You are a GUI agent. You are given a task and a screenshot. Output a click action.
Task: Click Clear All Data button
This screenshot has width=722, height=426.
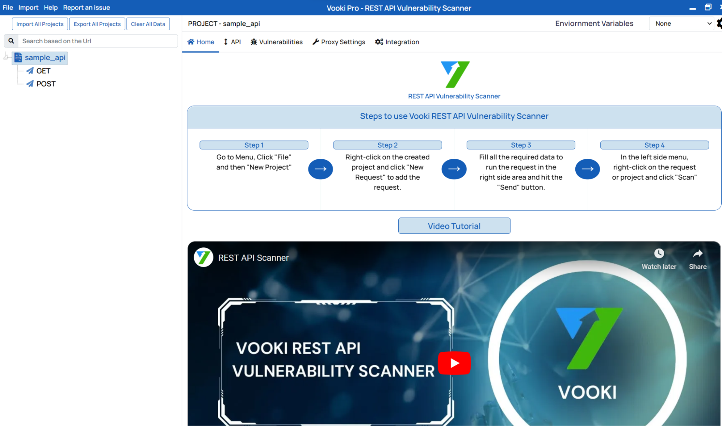pos(148,24)
